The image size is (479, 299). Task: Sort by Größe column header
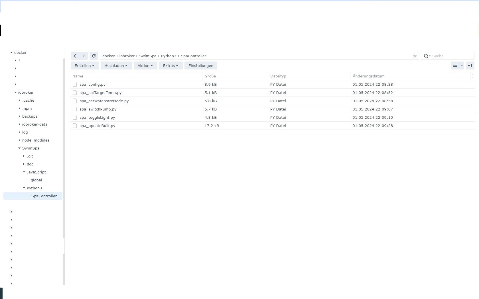pyautogui.click(x=235, y=76)
